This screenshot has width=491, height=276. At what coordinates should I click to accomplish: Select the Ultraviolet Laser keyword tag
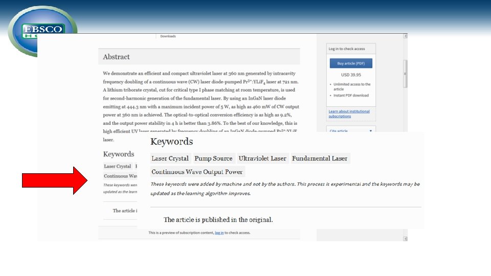[262, 158]
